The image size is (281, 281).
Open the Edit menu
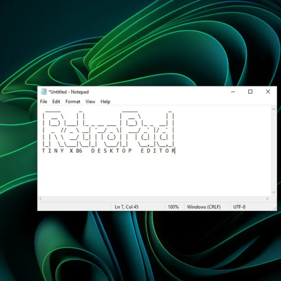click(x=56, y=102)
